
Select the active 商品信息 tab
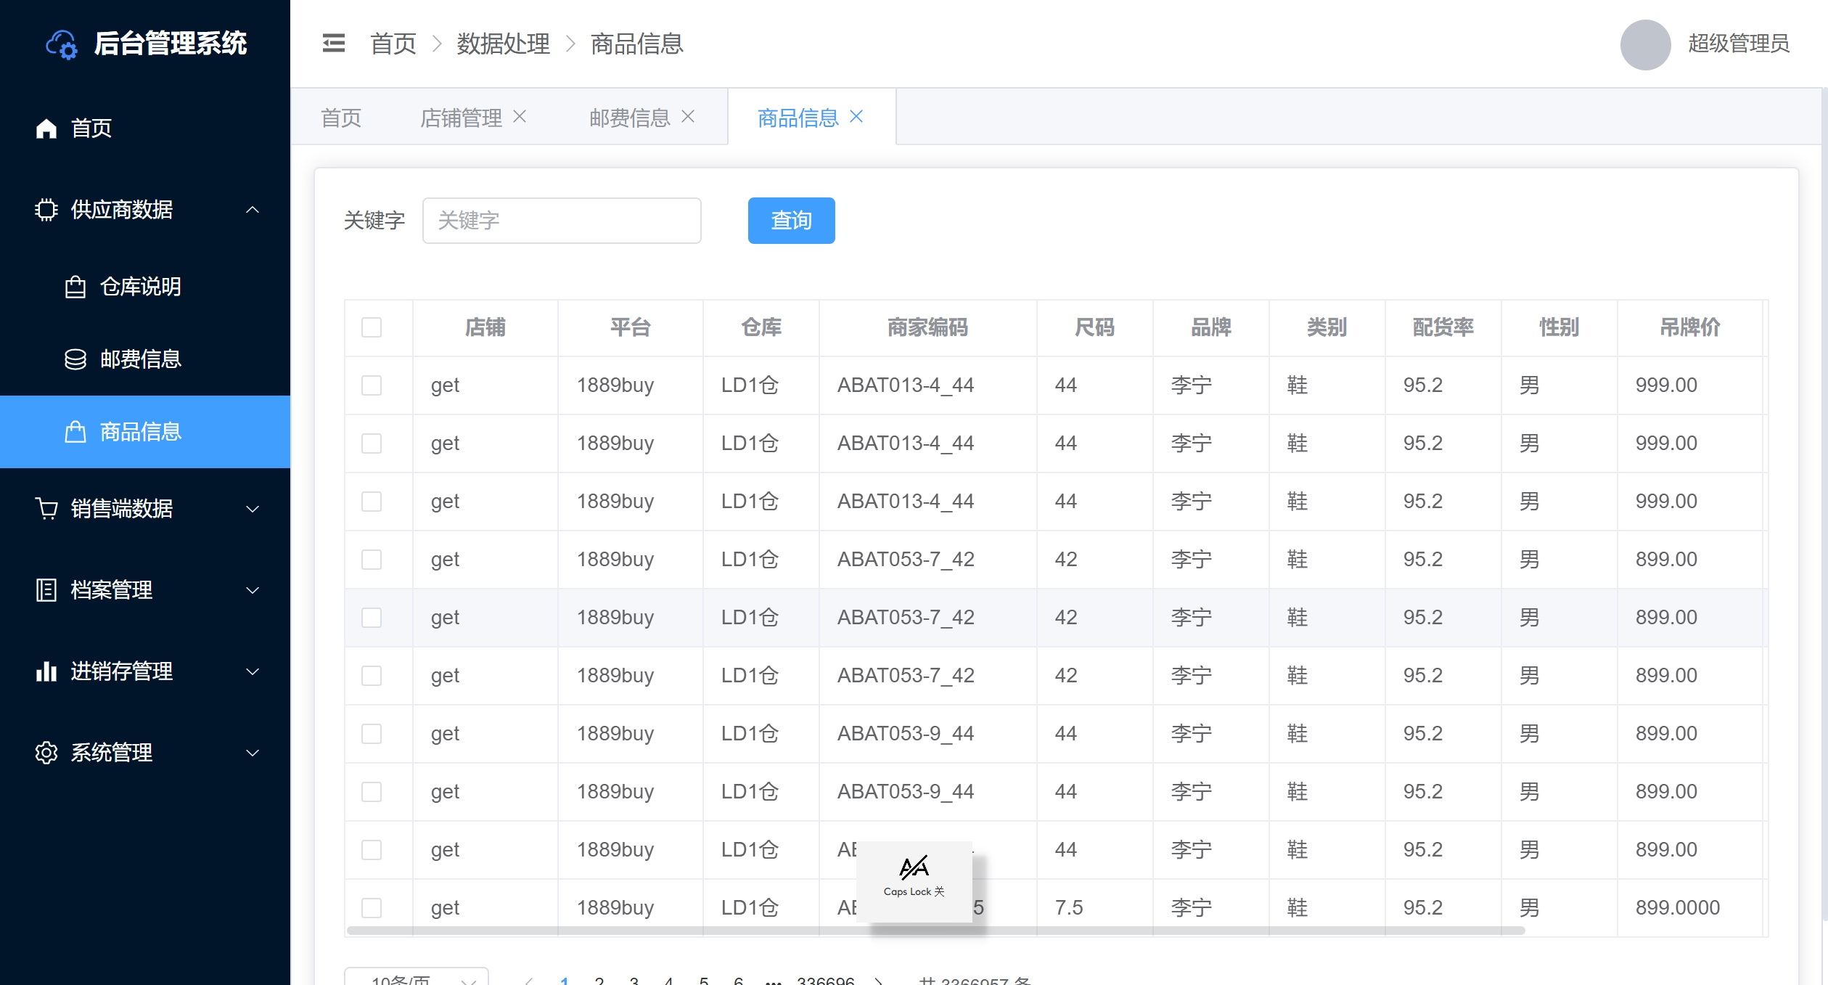point(798,118)
